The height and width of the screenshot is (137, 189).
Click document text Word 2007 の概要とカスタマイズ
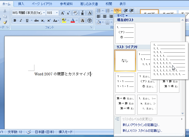click(62, 74)
